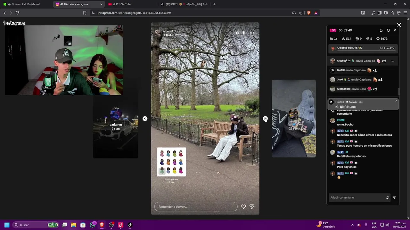Switch to the JOFFEL TikTok tab

[x=184, y=4]
